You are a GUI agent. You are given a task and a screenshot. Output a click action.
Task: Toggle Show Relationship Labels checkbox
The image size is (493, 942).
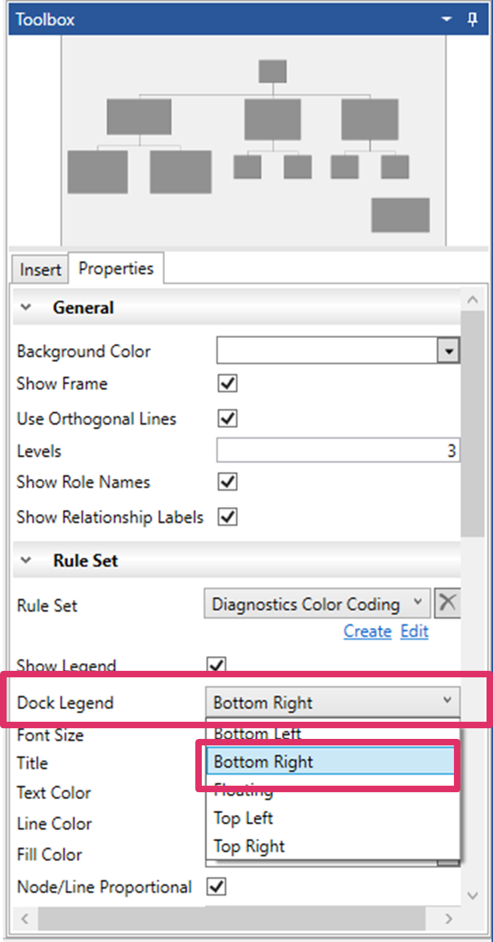coord(228,517)
